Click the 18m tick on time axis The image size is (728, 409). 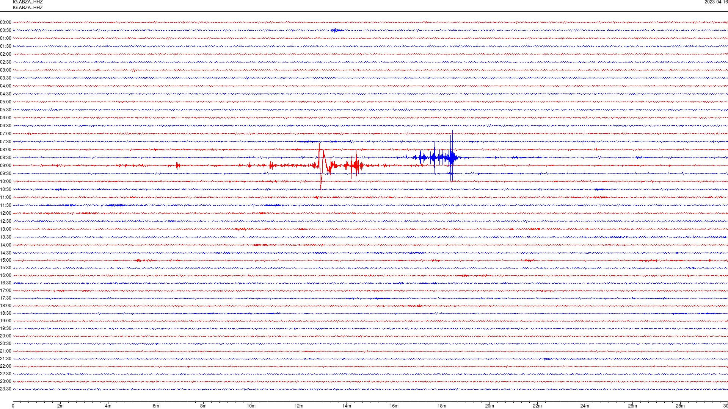(442, 406)
